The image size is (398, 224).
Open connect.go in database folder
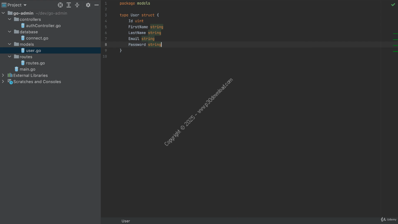[x=37, y=38]
